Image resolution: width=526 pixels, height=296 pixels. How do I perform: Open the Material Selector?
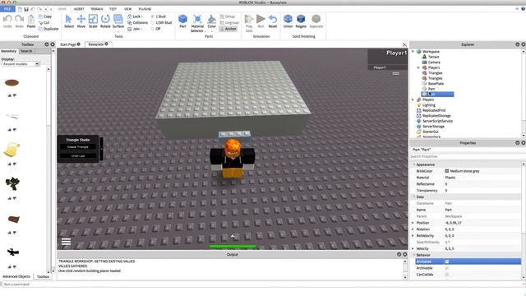[197, 24]
